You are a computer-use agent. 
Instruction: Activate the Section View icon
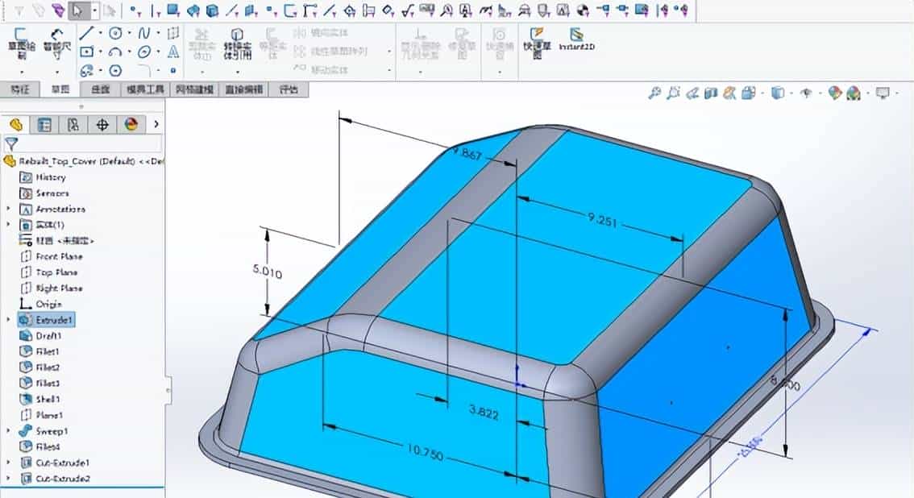point(711,94)
